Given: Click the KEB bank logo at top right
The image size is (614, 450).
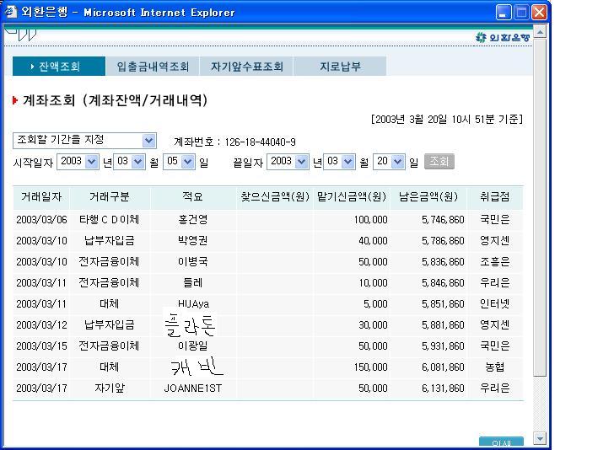Looking at the screenshot, I should pos(503,38).
